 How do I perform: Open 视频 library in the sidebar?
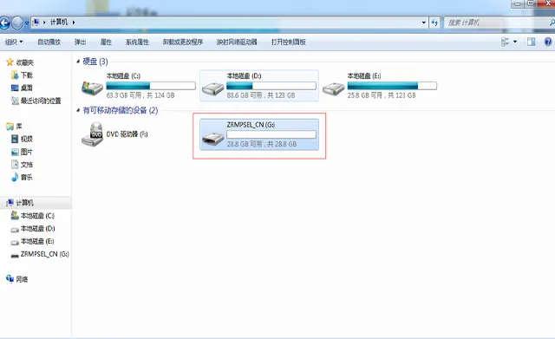pyautogui.click(x=22, y=139)
